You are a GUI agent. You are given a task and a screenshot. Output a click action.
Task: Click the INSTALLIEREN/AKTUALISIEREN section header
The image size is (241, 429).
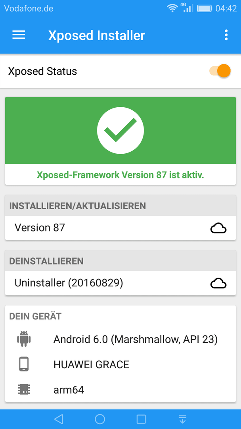coord(120,205)
